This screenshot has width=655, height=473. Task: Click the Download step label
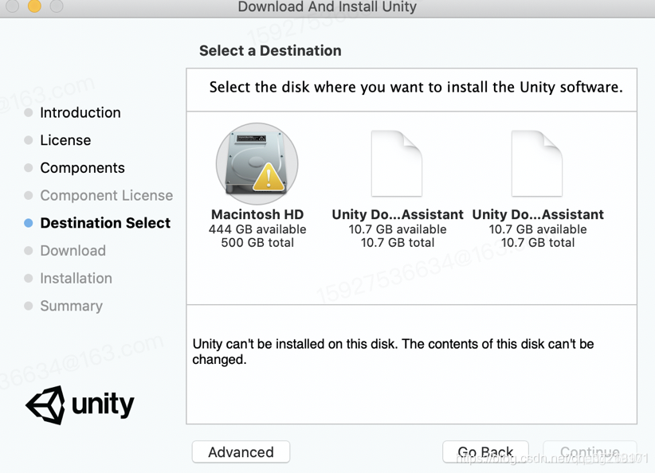73,251
